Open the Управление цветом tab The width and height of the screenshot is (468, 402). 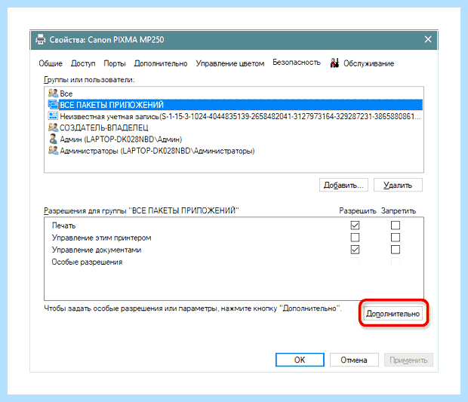coord(229,63)
